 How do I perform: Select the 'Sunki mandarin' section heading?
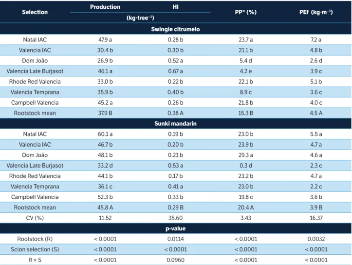click(175, 124)
